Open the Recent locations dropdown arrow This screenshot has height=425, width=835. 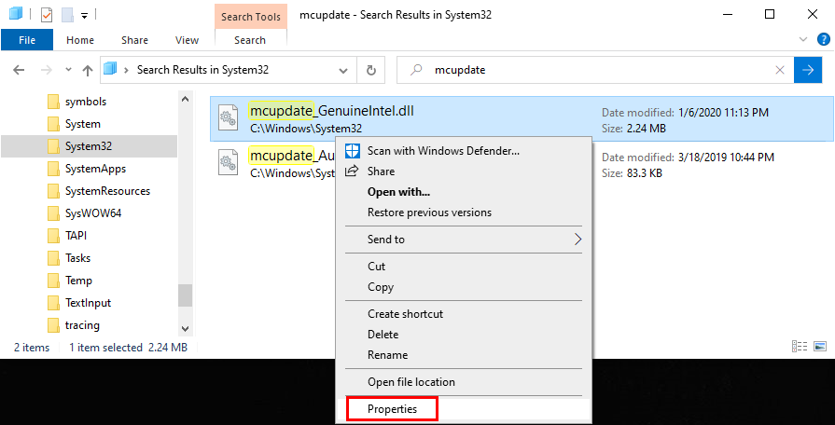pyautogui.click(x=68, y=70)
